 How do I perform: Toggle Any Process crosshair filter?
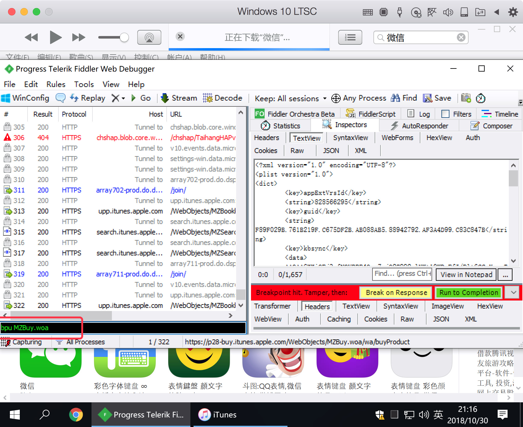(x=359, y=98)
